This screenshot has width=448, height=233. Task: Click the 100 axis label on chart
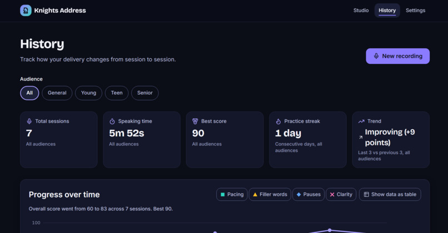point(36,222)
